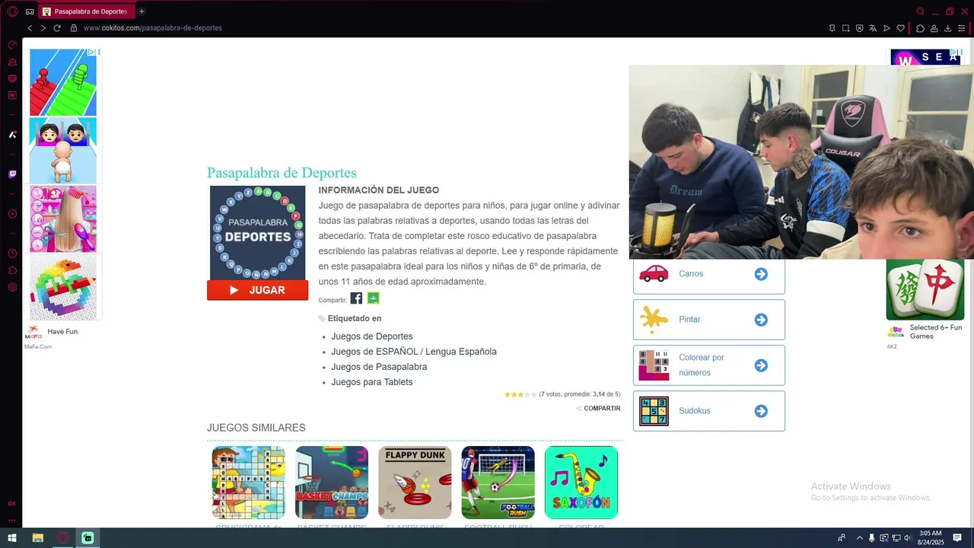View site security padlock info

tap(74, 28)
